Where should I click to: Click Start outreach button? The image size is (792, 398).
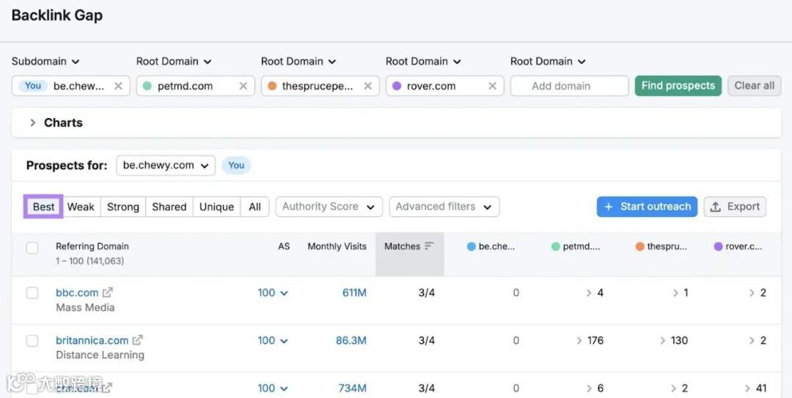pos(647,207)
